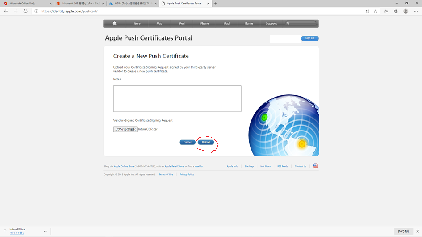422x237 pixels.
Task: Open the Privacy Policy link
Action: pyautogui.click(x=187, y=174)
